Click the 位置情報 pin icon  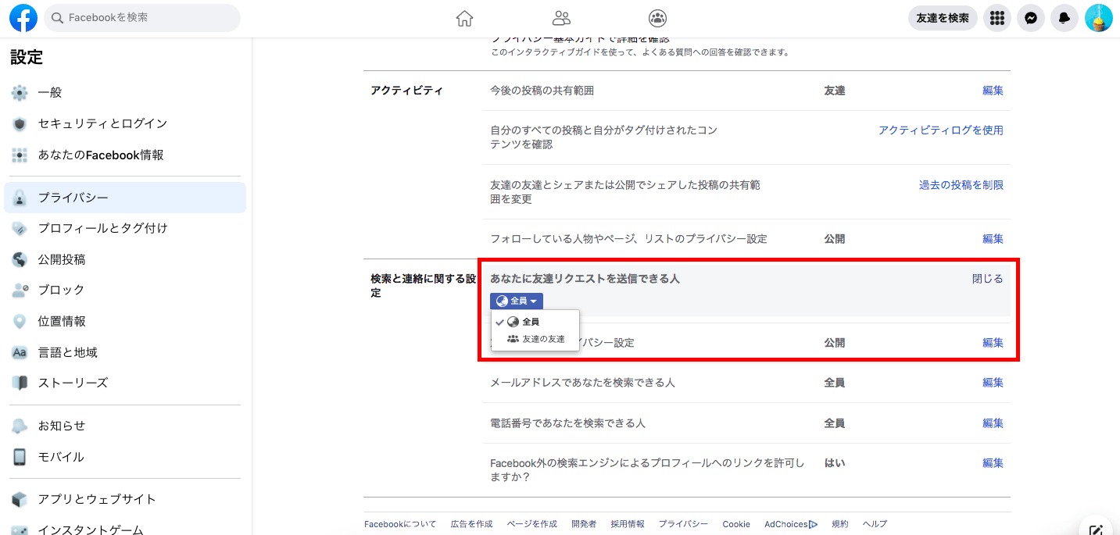point(20,322)
